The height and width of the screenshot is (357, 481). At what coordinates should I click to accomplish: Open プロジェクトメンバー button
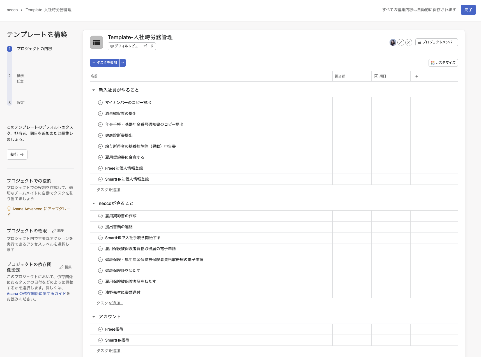[437, 42]
